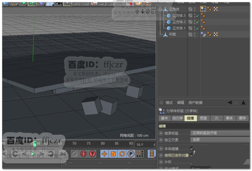The image size is (252, 171).
Task: Click the phong tag on 立方体.1
Action: click(x=203, y=28)
